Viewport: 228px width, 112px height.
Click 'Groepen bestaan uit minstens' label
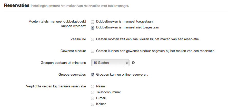click(x=63, y=63)
